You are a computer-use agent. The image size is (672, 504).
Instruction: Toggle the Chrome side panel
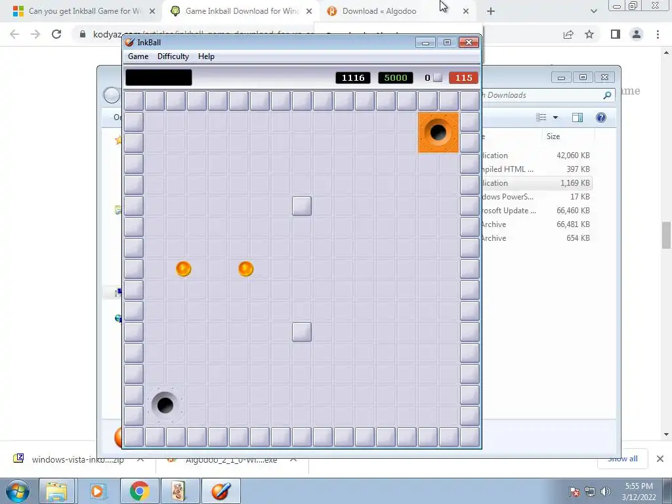pyautogui.click(x=616, y=34)
